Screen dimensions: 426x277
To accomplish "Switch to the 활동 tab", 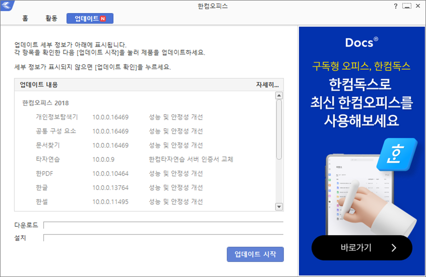I will coord(51,18).
